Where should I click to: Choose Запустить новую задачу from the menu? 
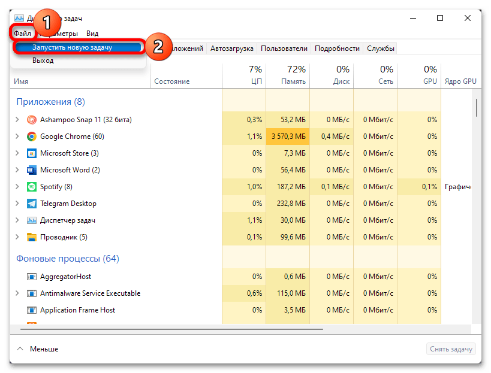[x=78, y=47]
